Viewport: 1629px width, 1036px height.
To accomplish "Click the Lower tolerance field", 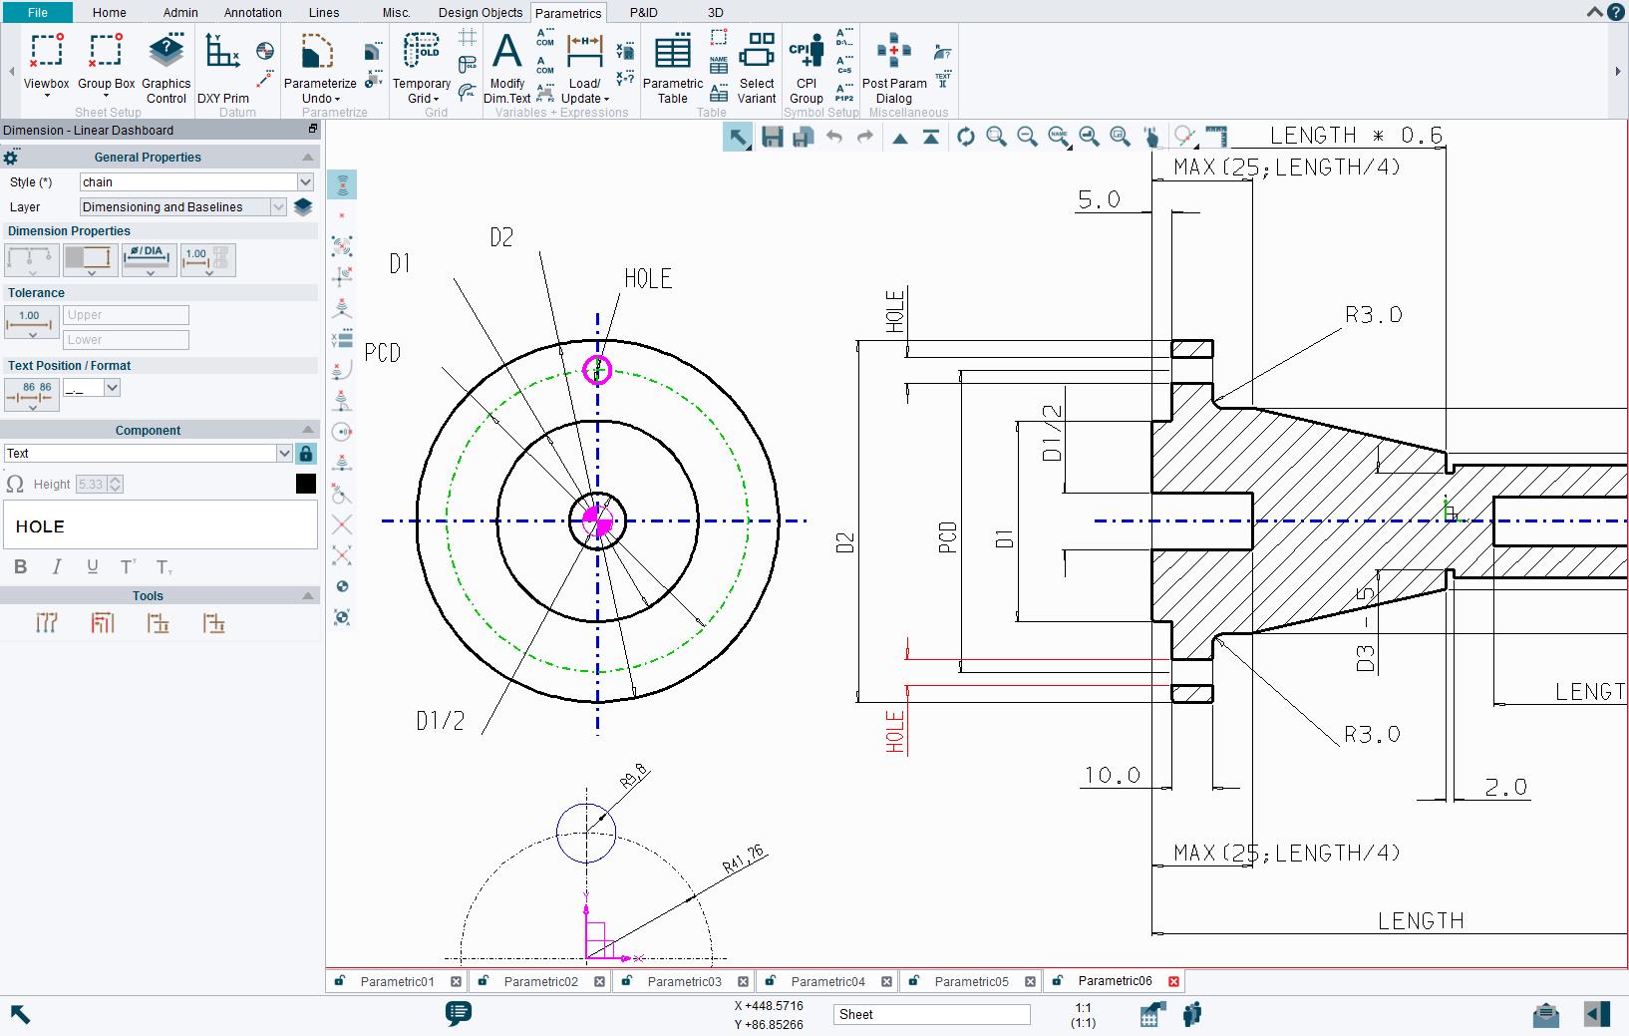I will pyautogui.click(x=126, y=340).
